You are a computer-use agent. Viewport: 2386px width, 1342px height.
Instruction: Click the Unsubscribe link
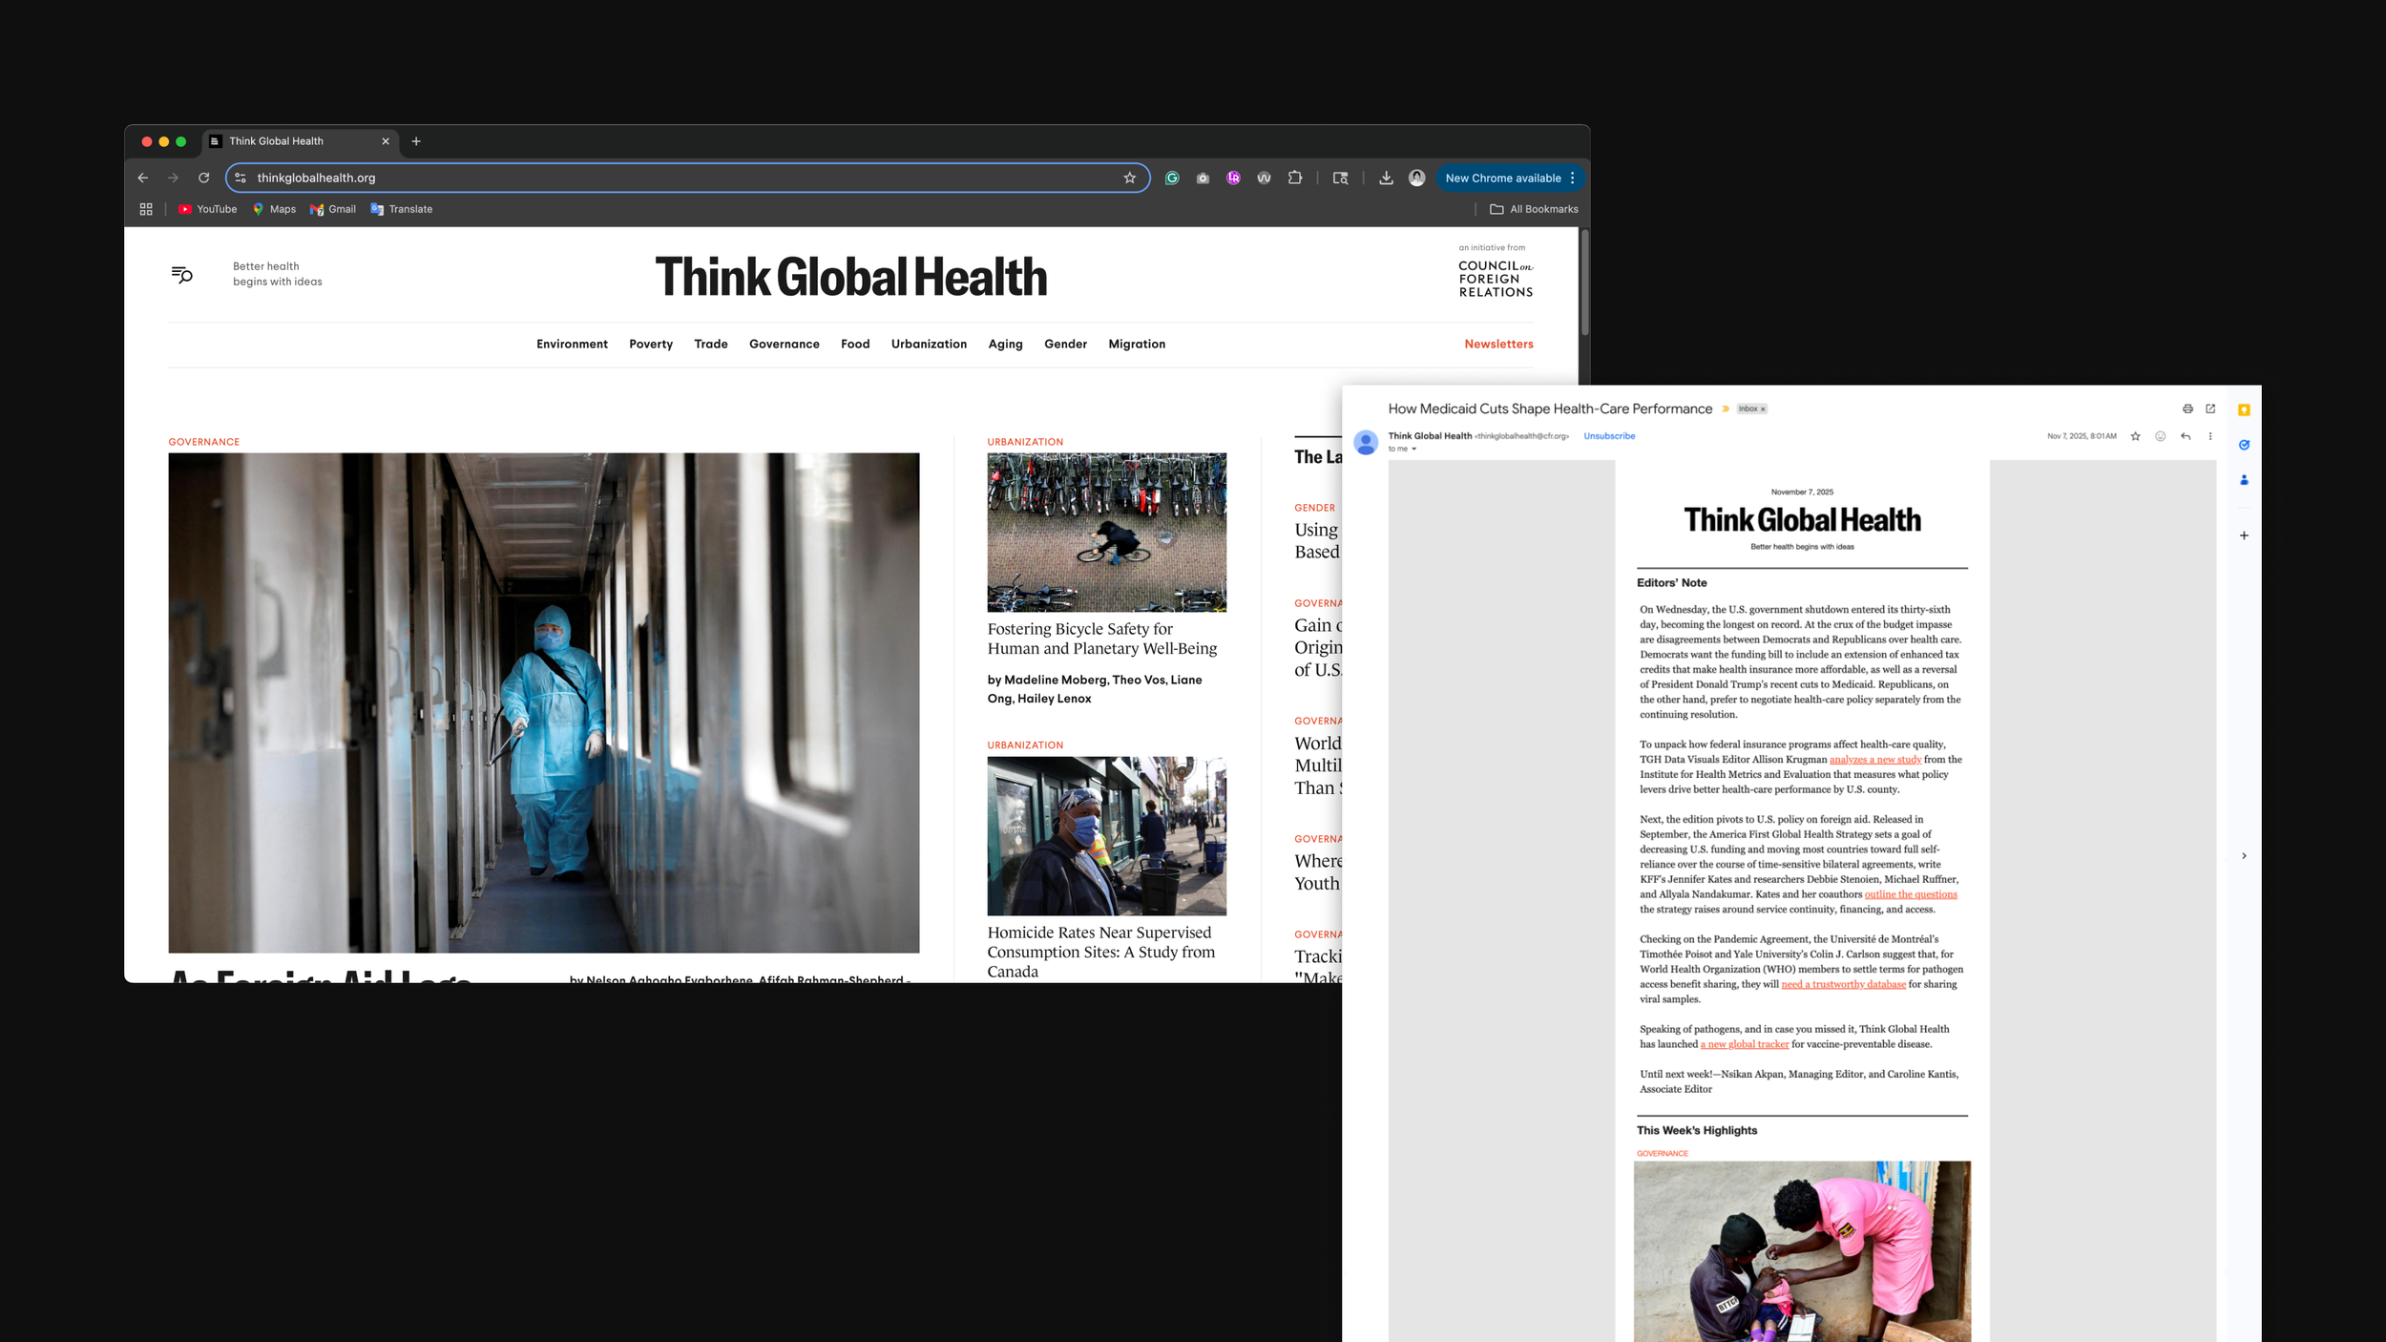click(x=1609, y=436)
